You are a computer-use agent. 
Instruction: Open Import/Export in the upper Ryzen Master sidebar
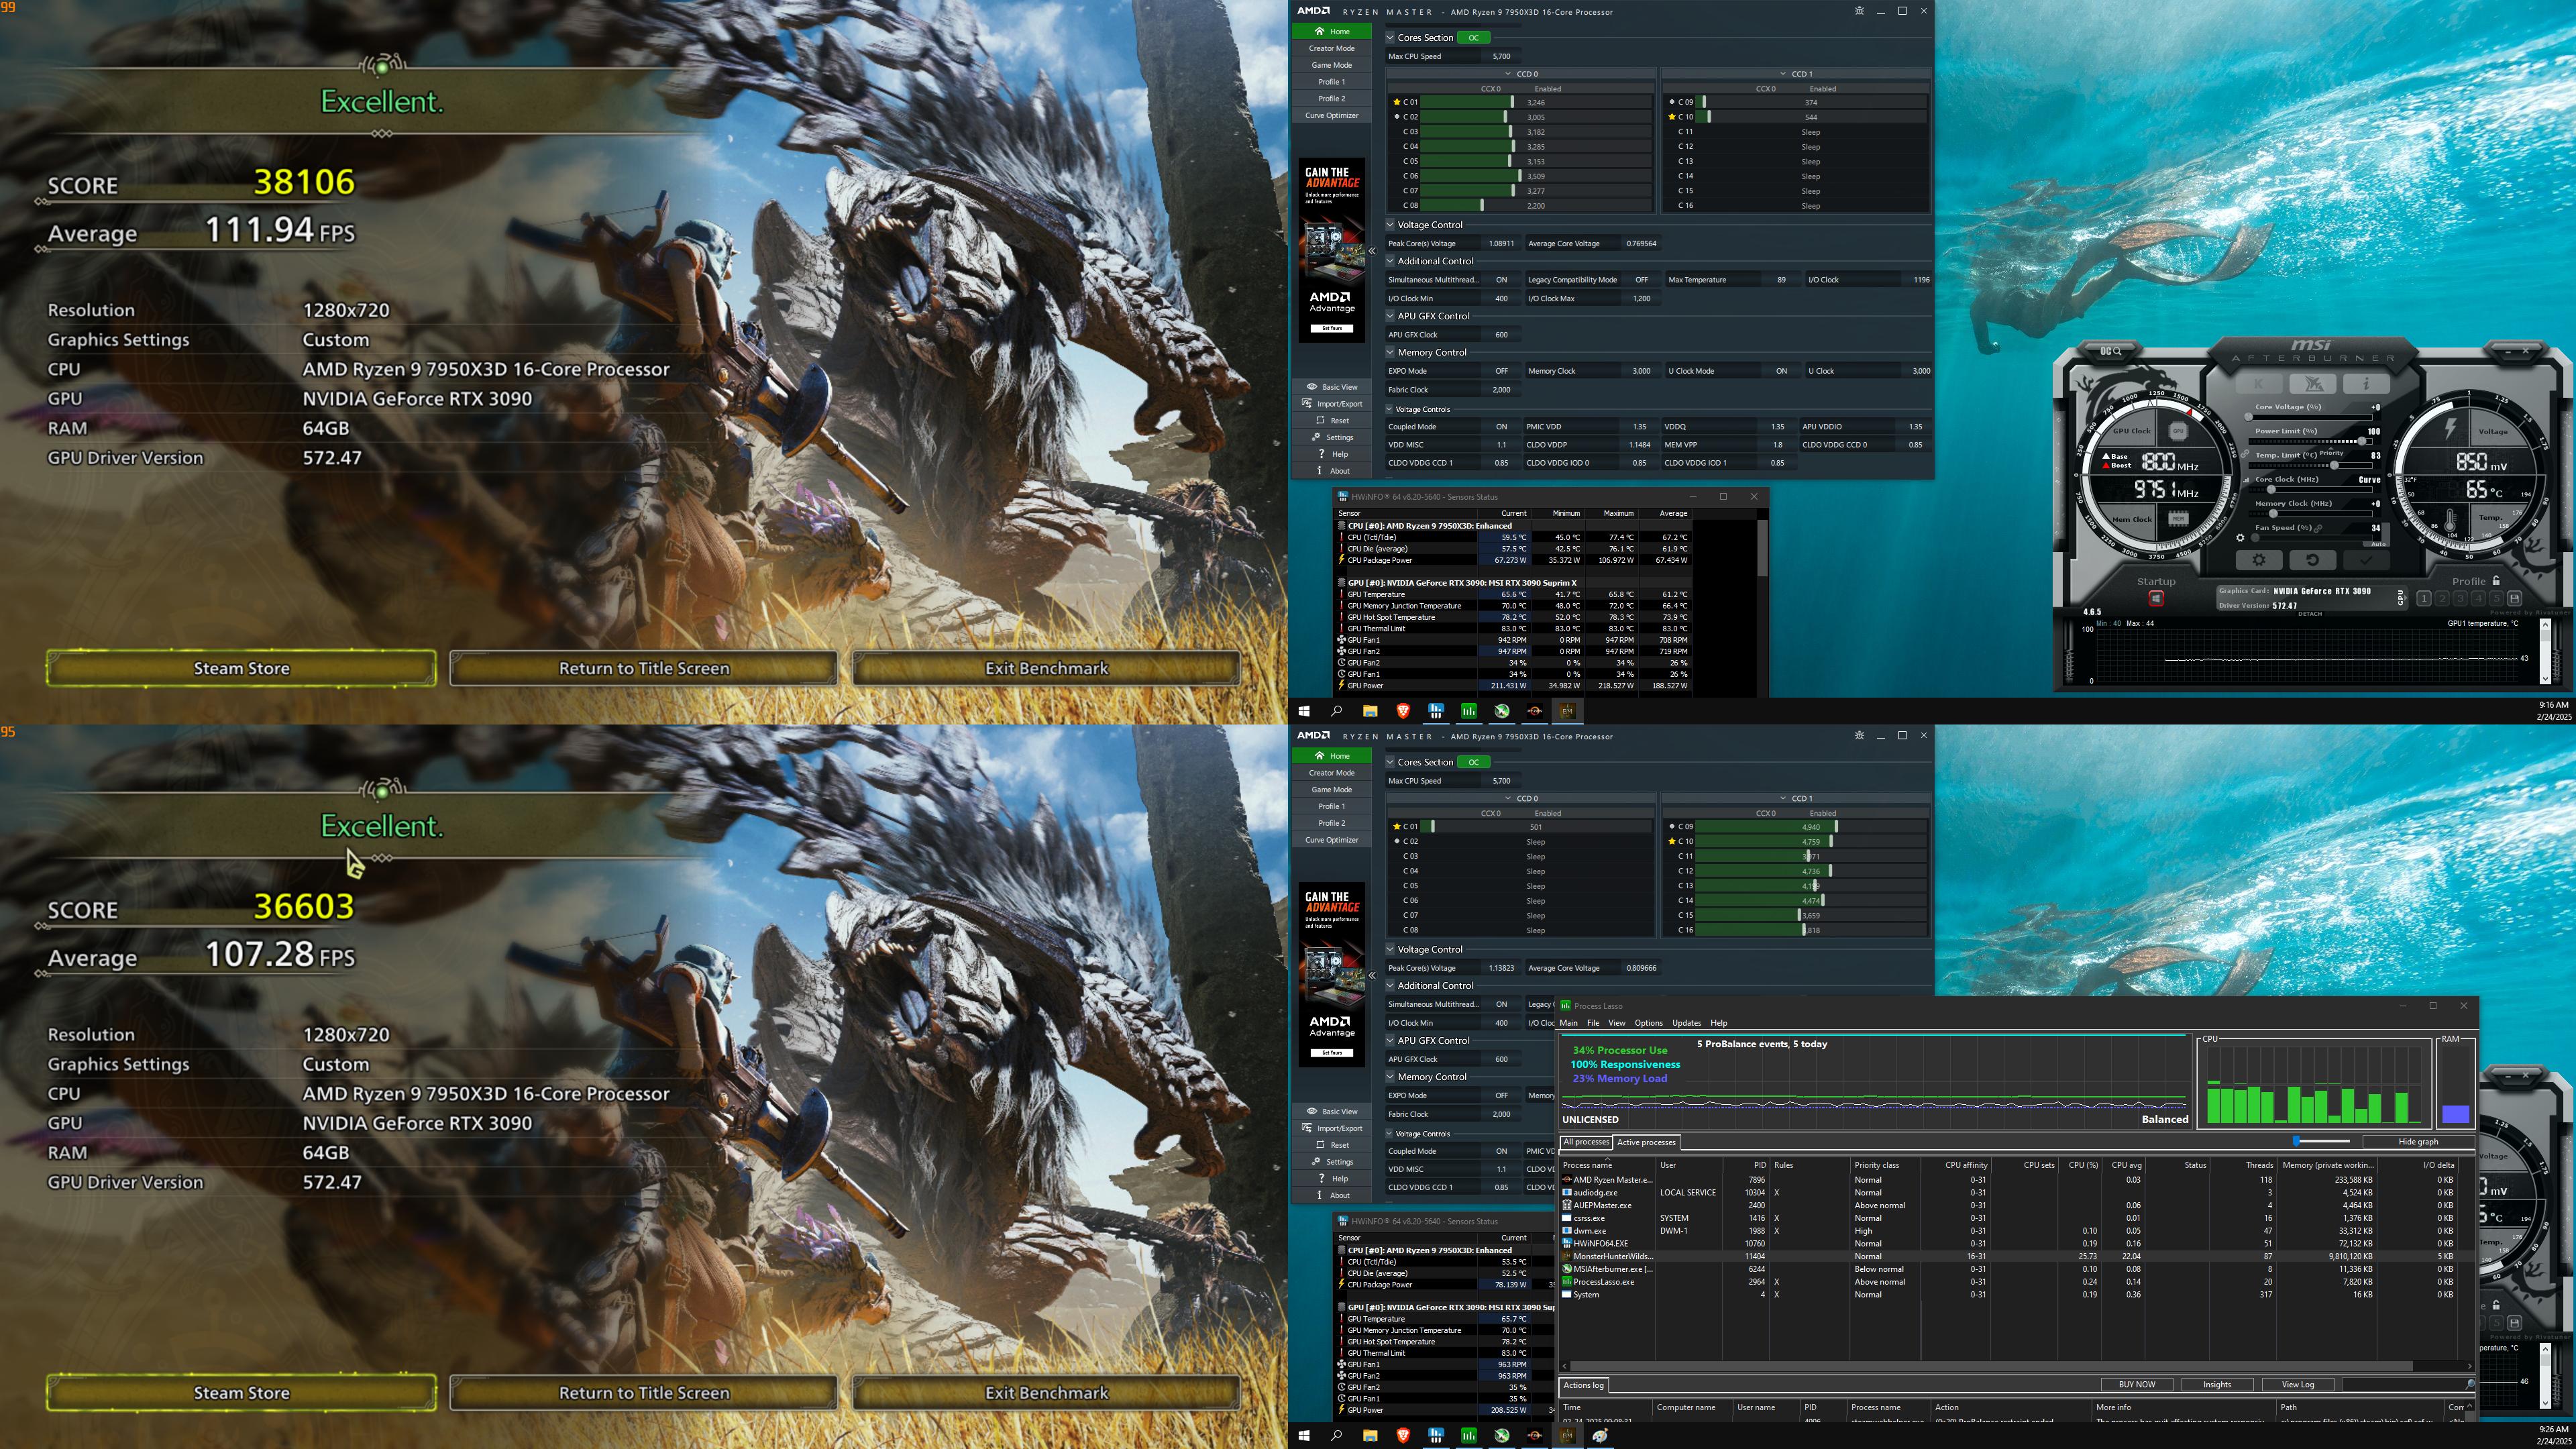click(x=1332, y=404)
